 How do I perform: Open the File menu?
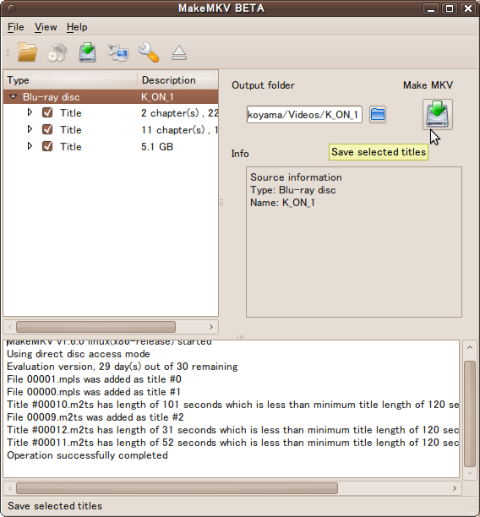16,27
